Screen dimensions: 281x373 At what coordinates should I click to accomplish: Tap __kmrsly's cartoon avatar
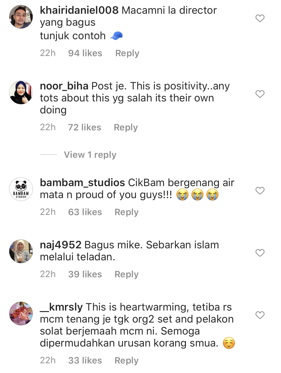tap(21, 314)
